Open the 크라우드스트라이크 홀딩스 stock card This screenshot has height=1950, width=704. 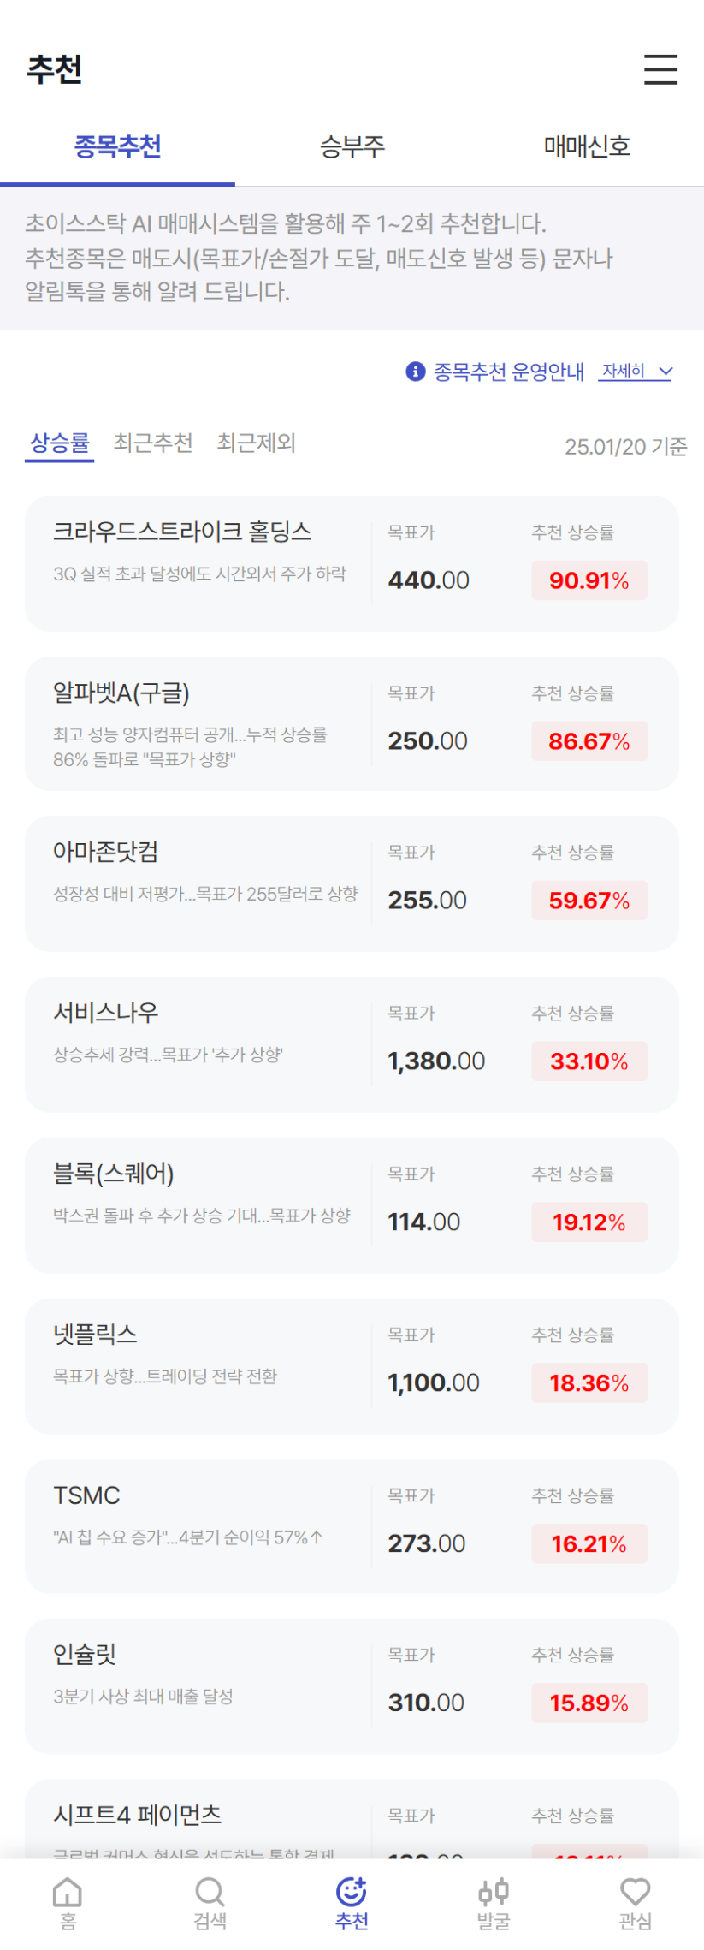[352, 563]
